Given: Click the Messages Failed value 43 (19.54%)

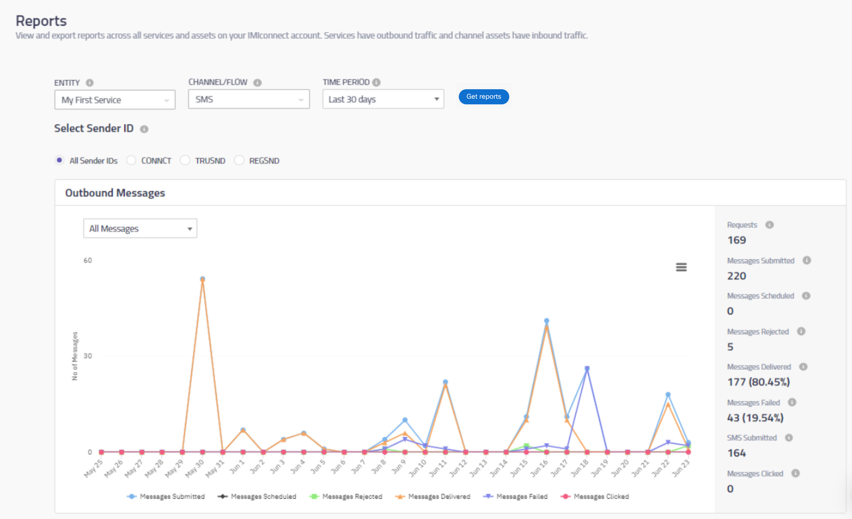Looking at the screenshot, I should 755,418.
